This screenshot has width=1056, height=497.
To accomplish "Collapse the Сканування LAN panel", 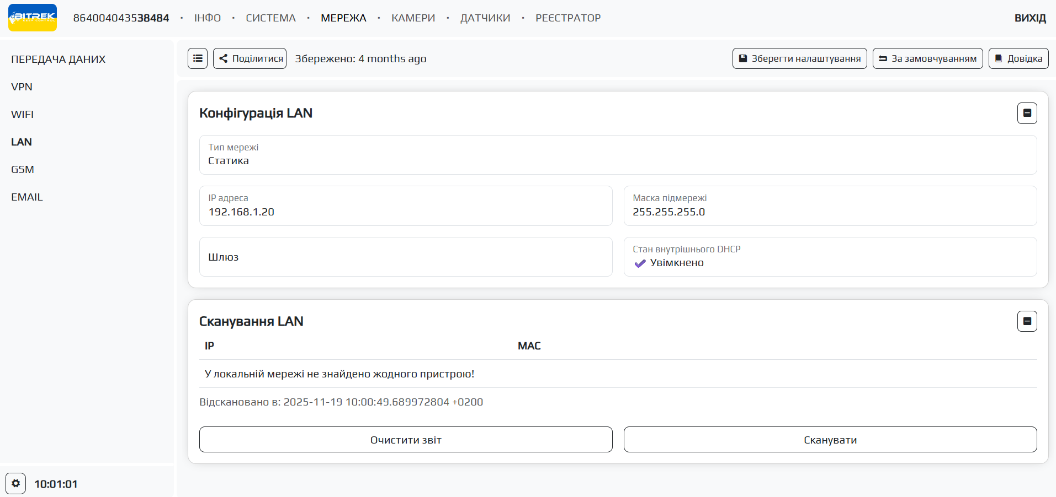I will click(x=1027, y=321).
